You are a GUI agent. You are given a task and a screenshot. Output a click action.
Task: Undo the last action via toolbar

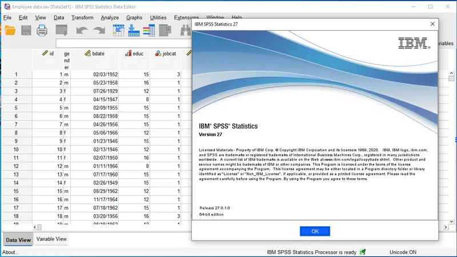click(x=82, y=30)
